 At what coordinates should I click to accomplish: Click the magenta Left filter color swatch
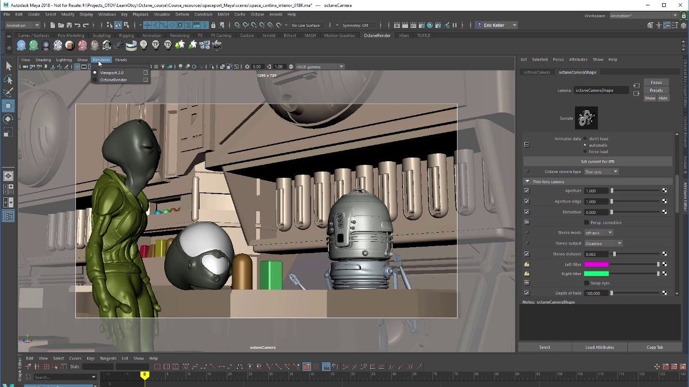[596, 264]
